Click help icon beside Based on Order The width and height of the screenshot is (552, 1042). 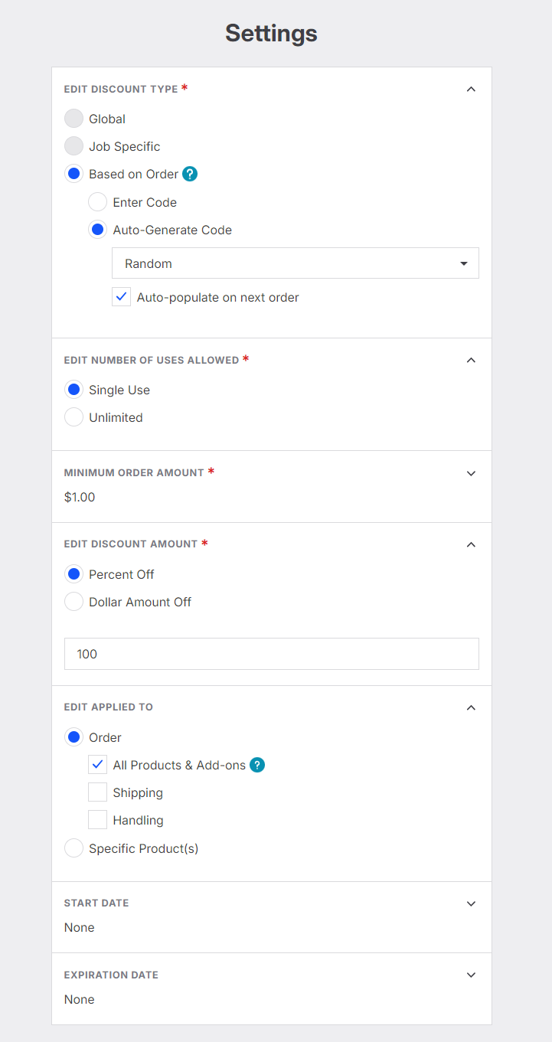[190, 174]
